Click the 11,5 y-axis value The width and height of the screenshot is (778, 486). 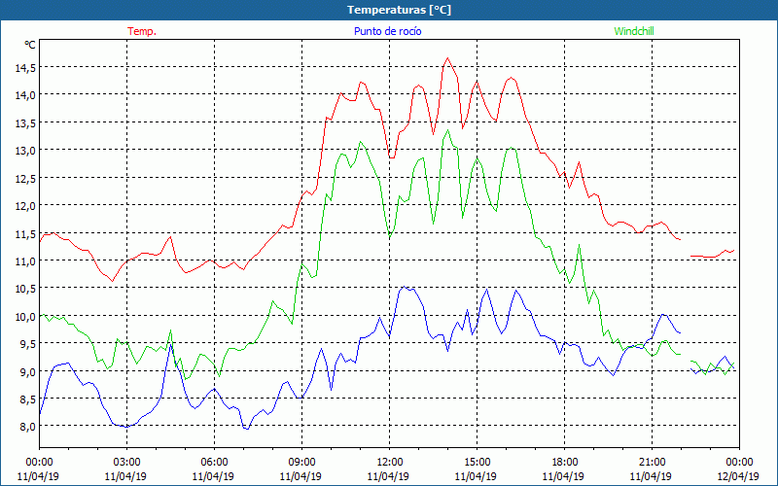pos(25,233)
